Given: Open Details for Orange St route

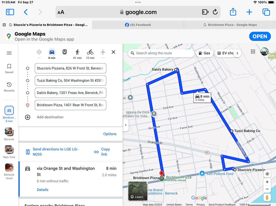Looking at the screenshot, I should [x=42, y=190].
